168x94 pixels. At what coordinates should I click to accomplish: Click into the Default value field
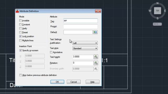[x=78, y=32]
